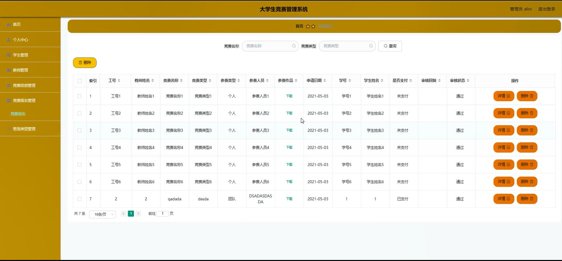Open 详情 for row 7 qadada
The image size is (562, 261).
point(504,199)
